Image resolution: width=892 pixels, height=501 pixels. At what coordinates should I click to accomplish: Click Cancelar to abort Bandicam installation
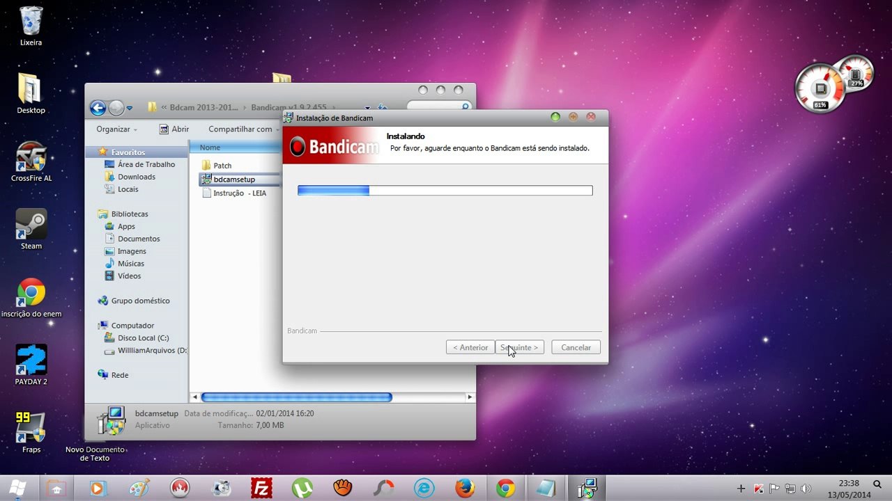click(x=576, y=347)
